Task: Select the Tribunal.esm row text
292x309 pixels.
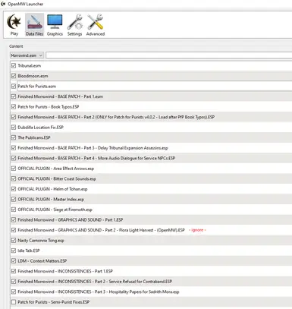Action: click(30, 65)
